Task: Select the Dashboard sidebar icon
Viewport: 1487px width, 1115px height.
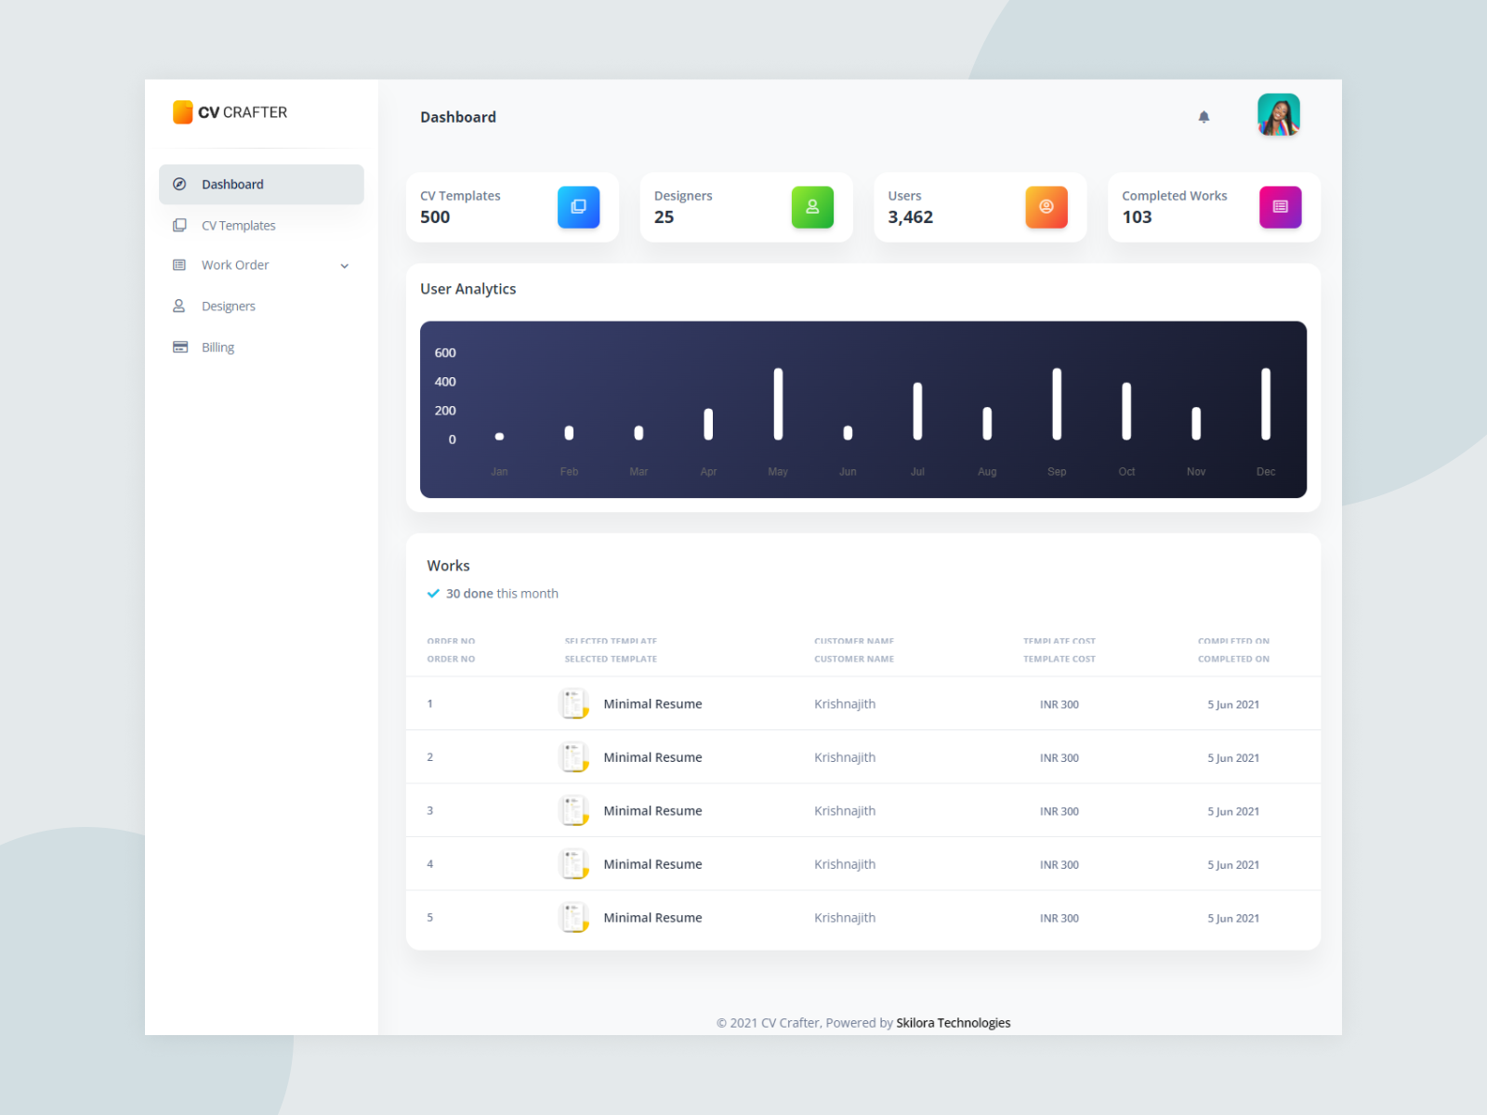Action: click(179, 184)
